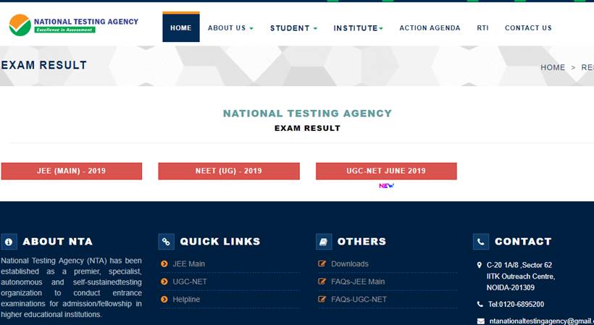Click the About NTA info icon

tap(9, 242)
